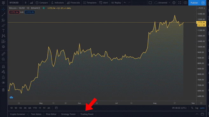
Task: Open chart settings gear icon
Action: pyautogui.click(x=174, y=3)
